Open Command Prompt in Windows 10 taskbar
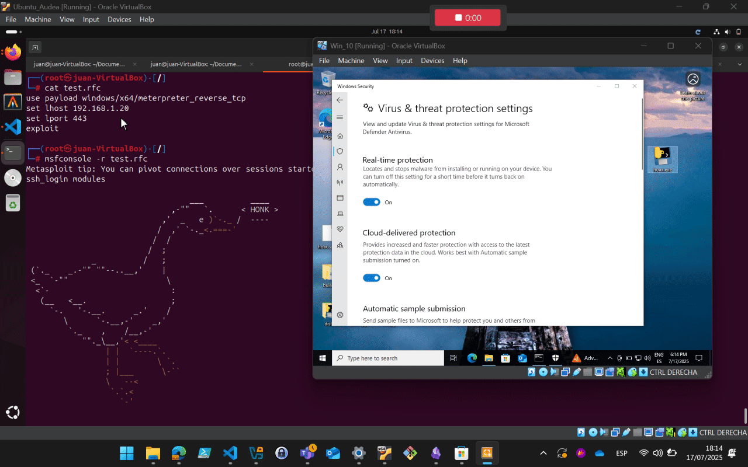Screen dimensions: 748x467 539,358
